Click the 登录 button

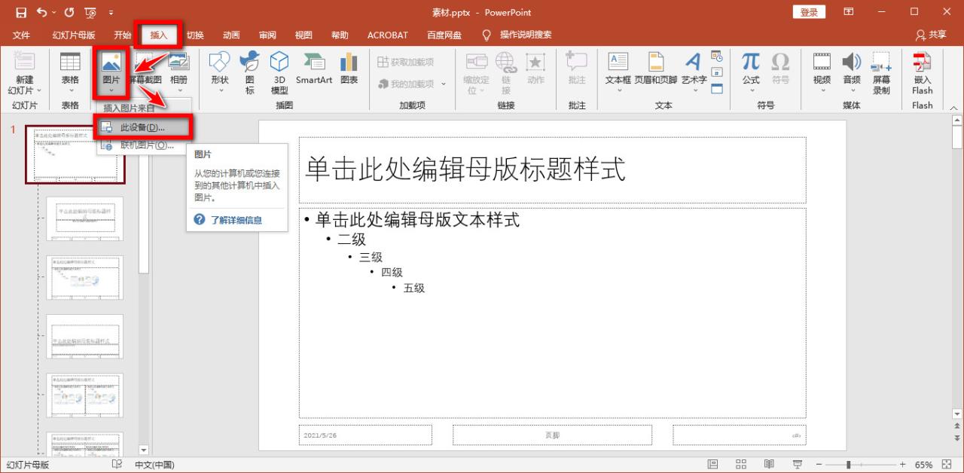809,11
